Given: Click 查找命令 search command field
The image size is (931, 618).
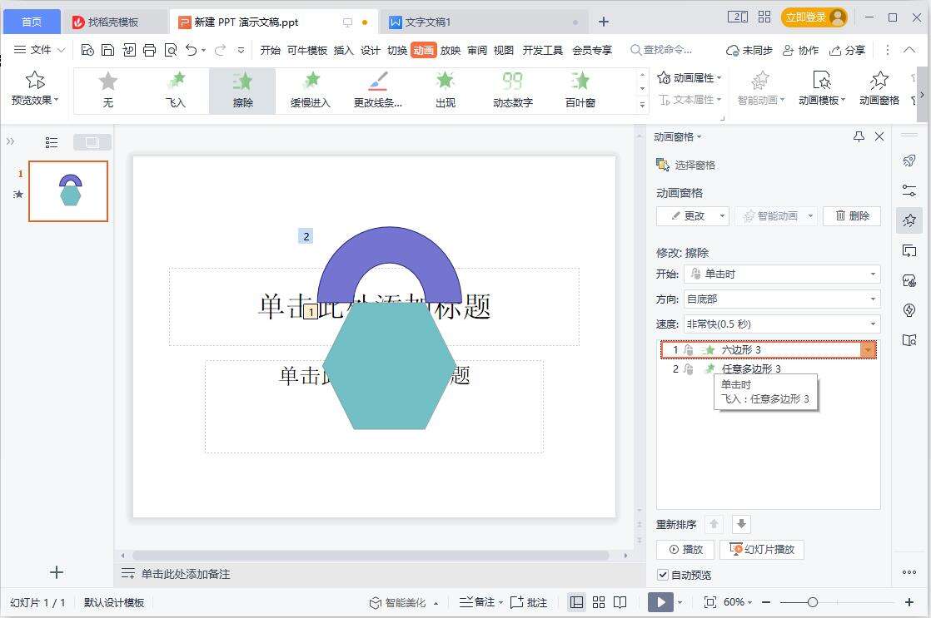Looking at the screenshot, I should pos(661,51).
